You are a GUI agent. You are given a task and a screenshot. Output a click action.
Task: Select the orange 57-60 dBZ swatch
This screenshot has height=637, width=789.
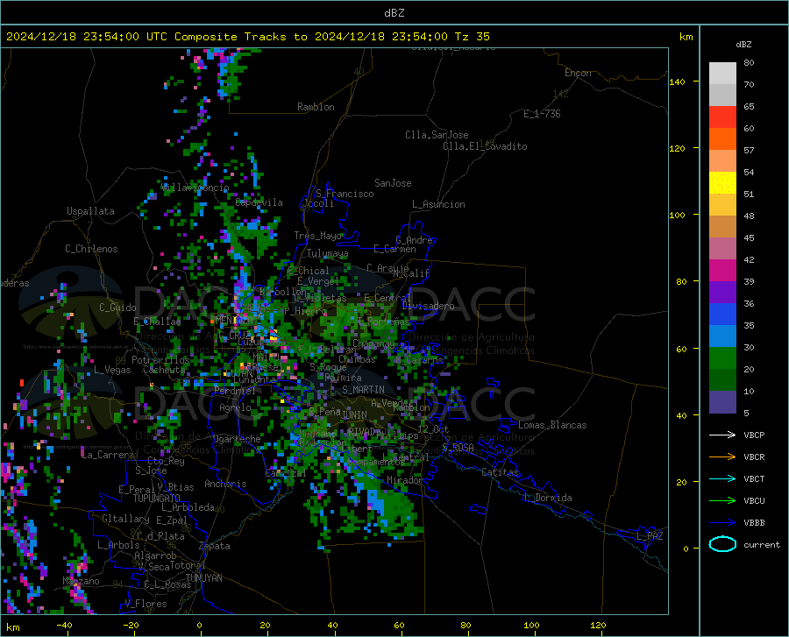click(722, 139)
